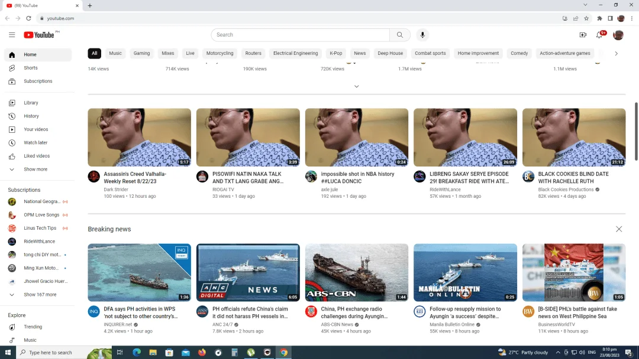
Task: Open OPM Love Songs subscription
Action: coord(38,215)
